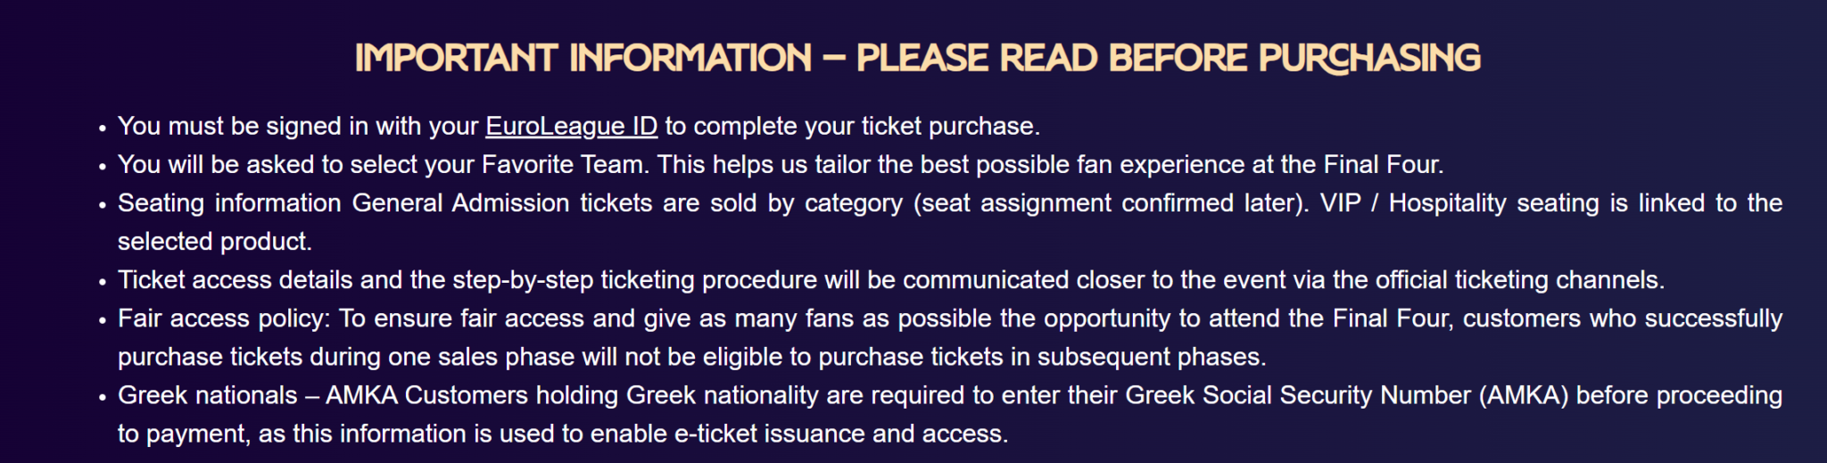Open the EuroLeague ID link
The height and width of the screenshot is (463, 1827).
[x=571, y=126]
